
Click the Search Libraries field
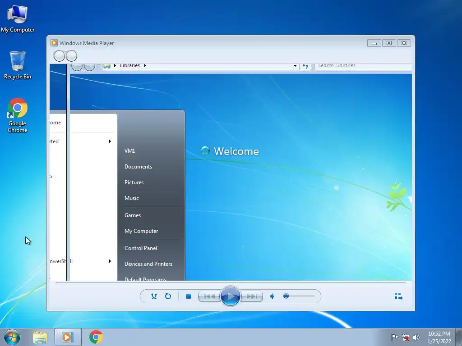tap(363, 66)
